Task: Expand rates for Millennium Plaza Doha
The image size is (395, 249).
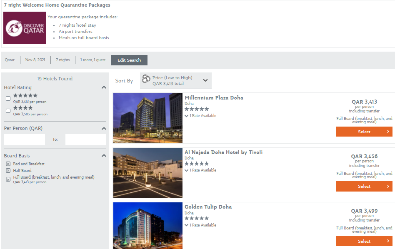Action: [x=200, y=116]
